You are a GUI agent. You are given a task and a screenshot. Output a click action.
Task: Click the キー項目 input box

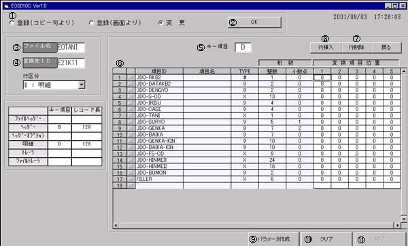coord(243,48)
